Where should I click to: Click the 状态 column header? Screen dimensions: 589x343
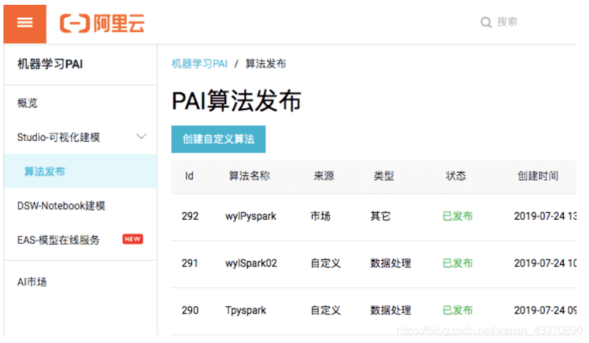click(x=456, y=176)
